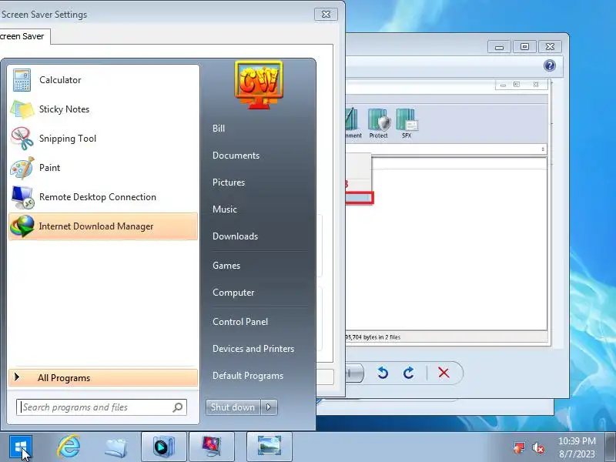616x462 pixels.
Task: Expand the All Programs list
Action: (x=103, y=378)
